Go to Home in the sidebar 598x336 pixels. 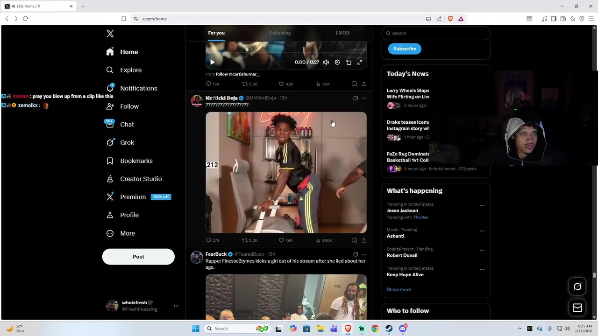point(122,52)
